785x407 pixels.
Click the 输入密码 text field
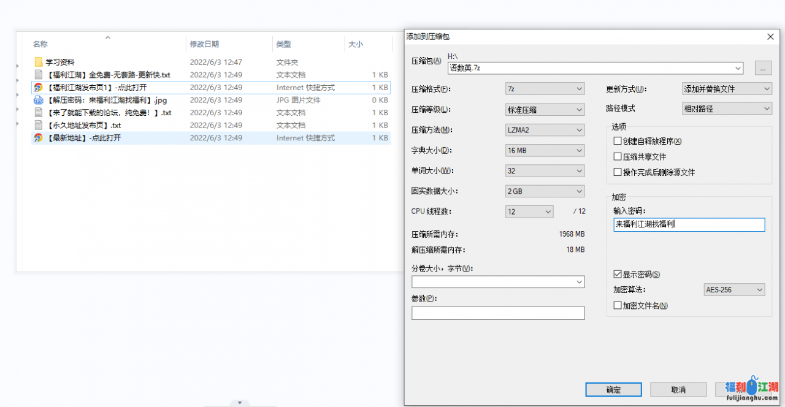(689, 225)
